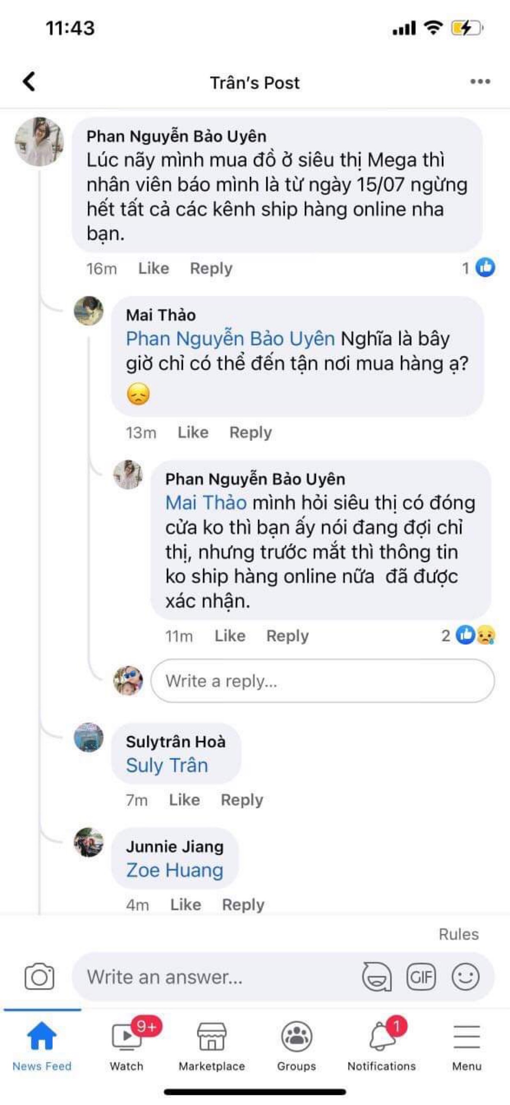Tap the back arrow icon
510x1105 pixels.
pos(29,82)
